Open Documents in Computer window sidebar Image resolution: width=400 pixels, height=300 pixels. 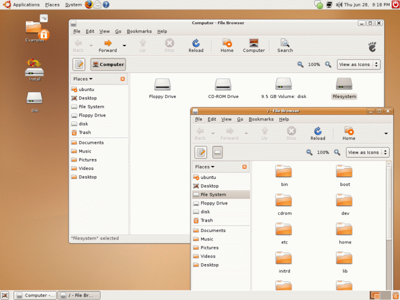point(99,142)
